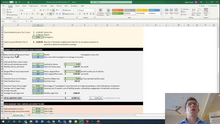Click the Accounting dollar format icon

[80, 14]
